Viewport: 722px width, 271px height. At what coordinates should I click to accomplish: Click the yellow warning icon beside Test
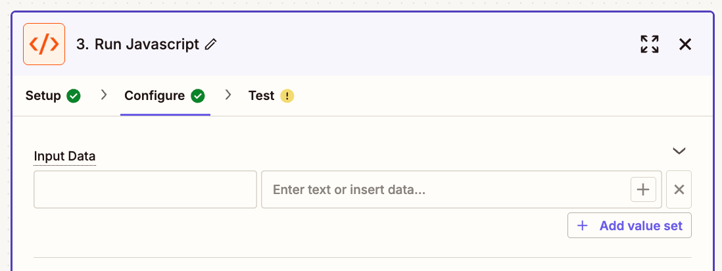coord(287,96)
